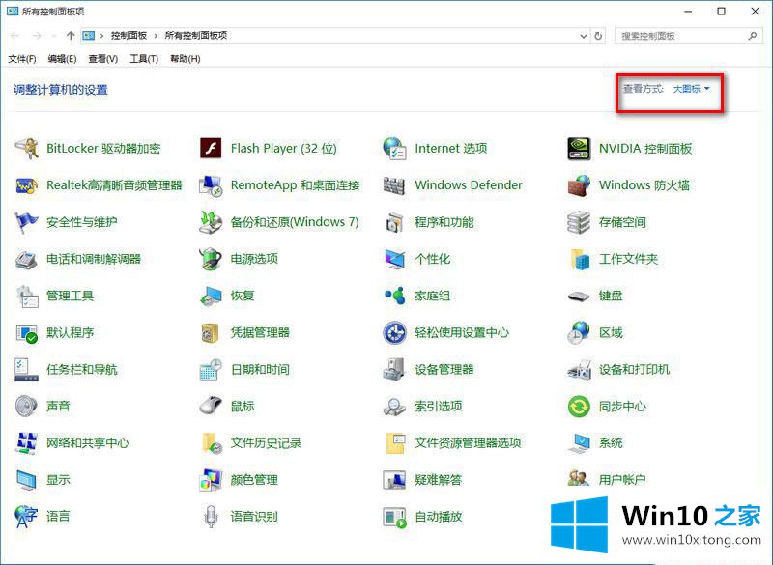Image resolution: width=773 pixels, height=565 pixels.
Task: Open the 默认程序 link
Action: click(70, 332)
